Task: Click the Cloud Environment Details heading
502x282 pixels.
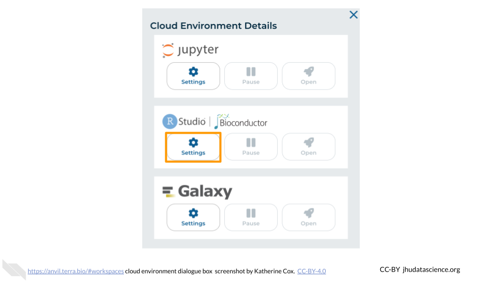Action: point(213,26)
